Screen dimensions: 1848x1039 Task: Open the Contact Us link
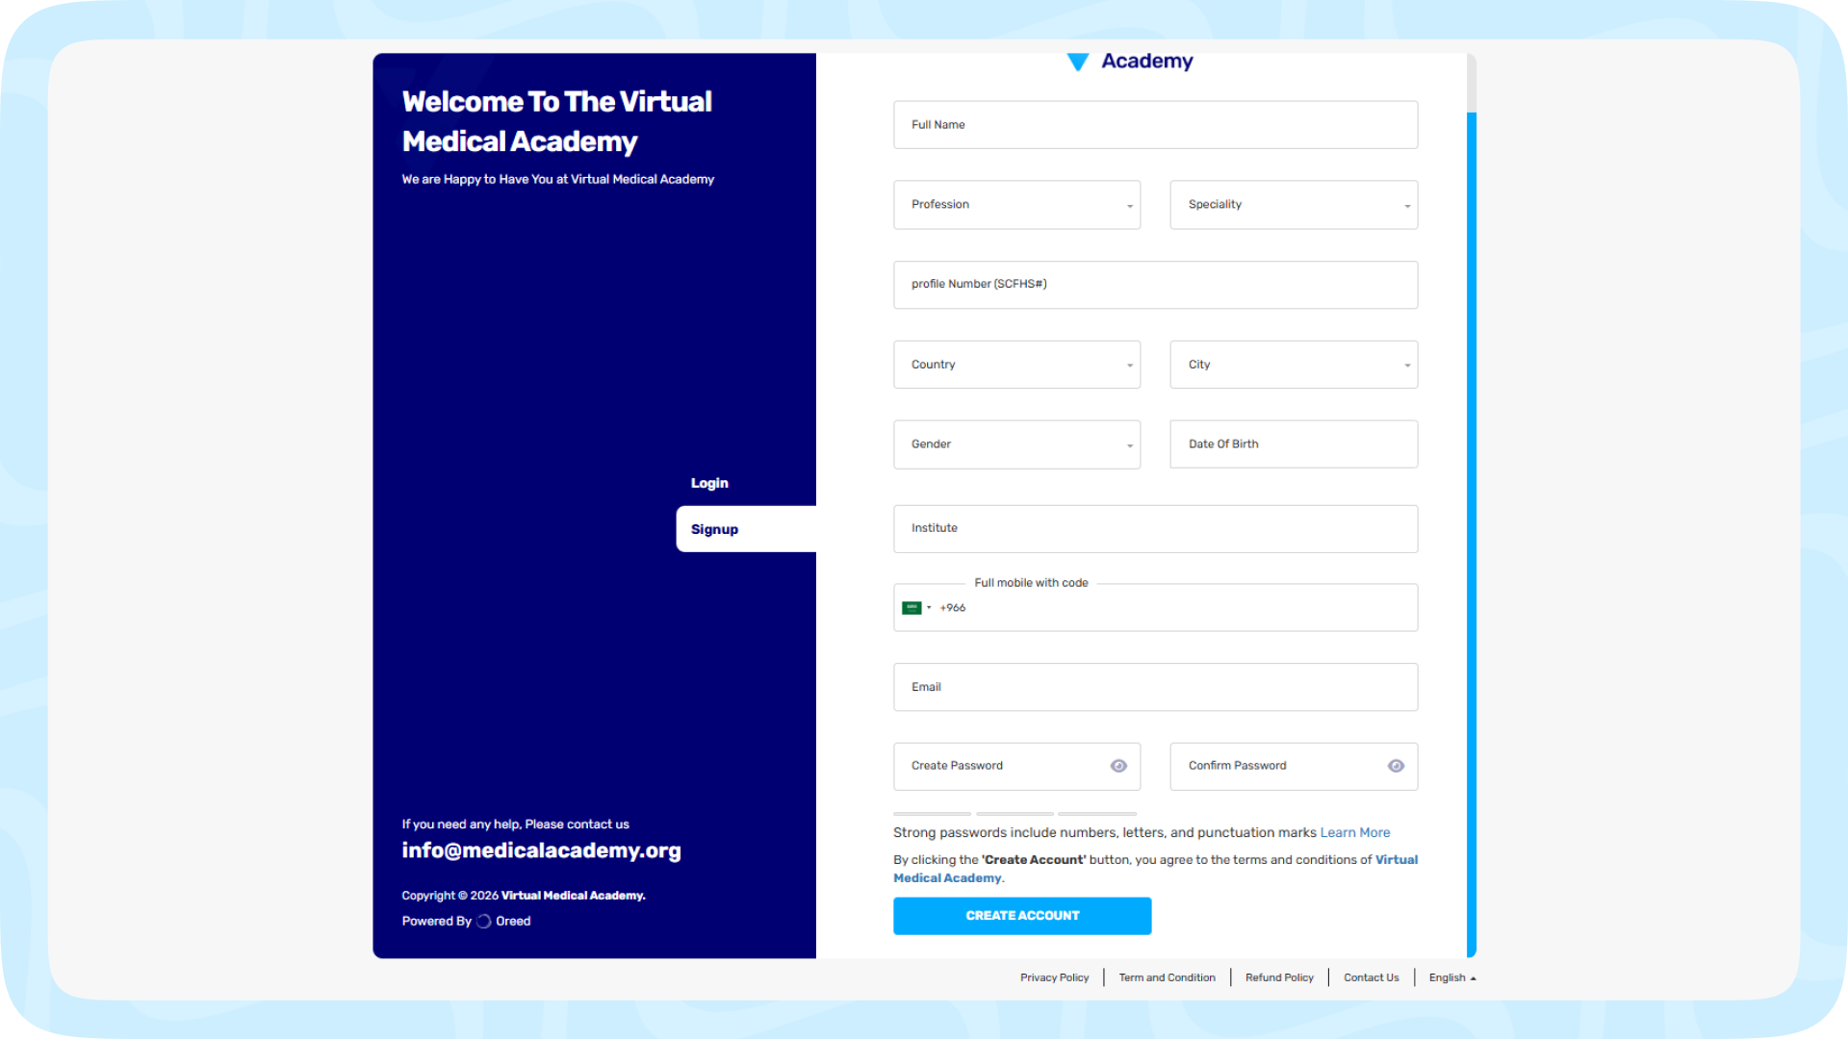(1372, 977)
